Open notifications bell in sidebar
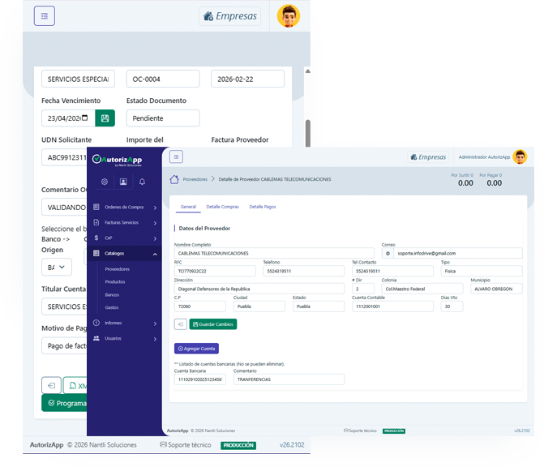The width and height of the screenshot is (544, 467). click(142, 182)
